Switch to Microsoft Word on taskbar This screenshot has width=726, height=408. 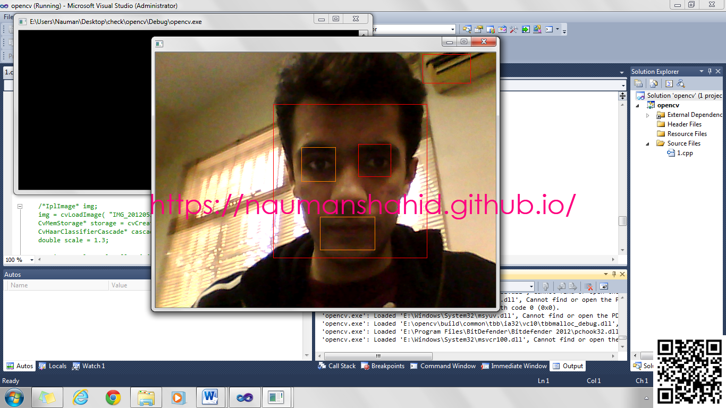[x=211, y=397]
